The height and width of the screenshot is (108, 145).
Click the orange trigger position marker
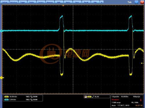tap(63, 6)
